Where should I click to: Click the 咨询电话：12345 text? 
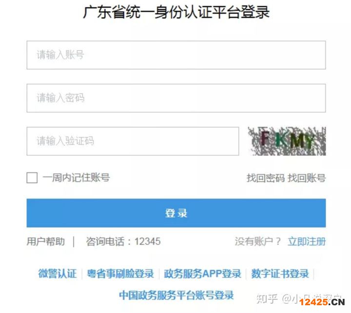(123, 241)
